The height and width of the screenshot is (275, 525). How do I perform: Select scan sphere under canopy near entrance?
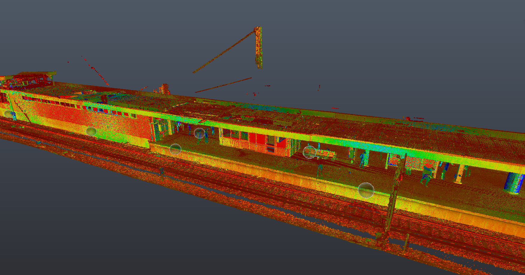(199, 133)
